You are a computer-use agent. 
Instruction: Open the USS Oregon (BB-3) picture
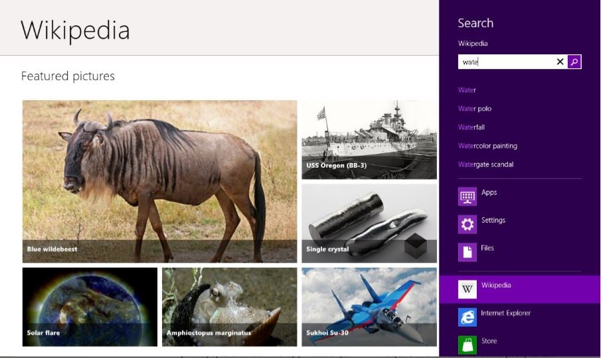point(369,140)
